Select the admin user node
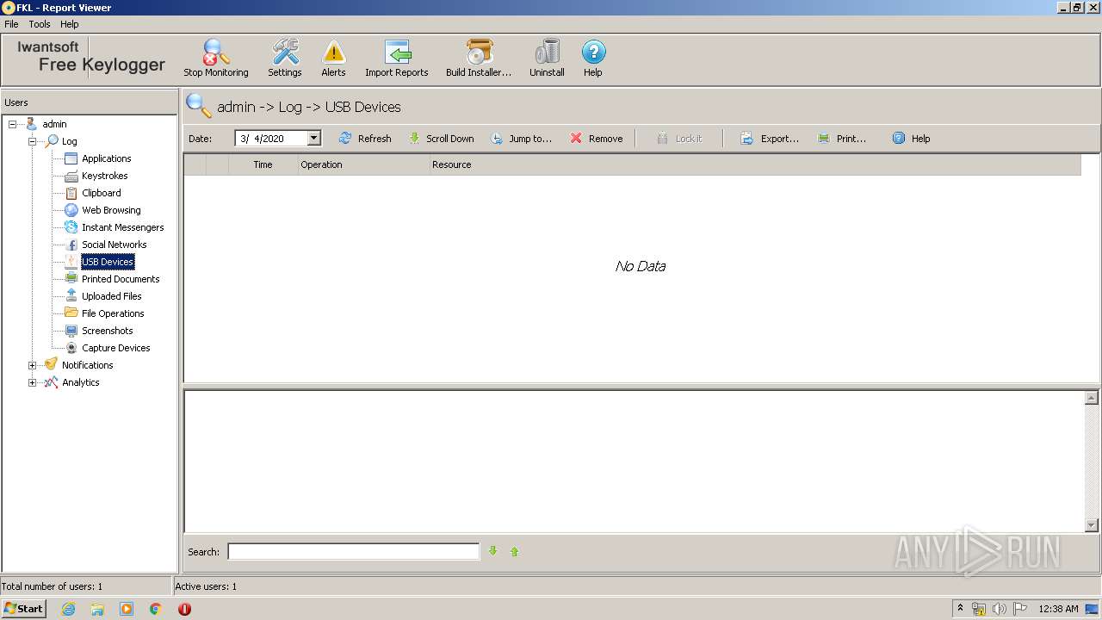 54,124
